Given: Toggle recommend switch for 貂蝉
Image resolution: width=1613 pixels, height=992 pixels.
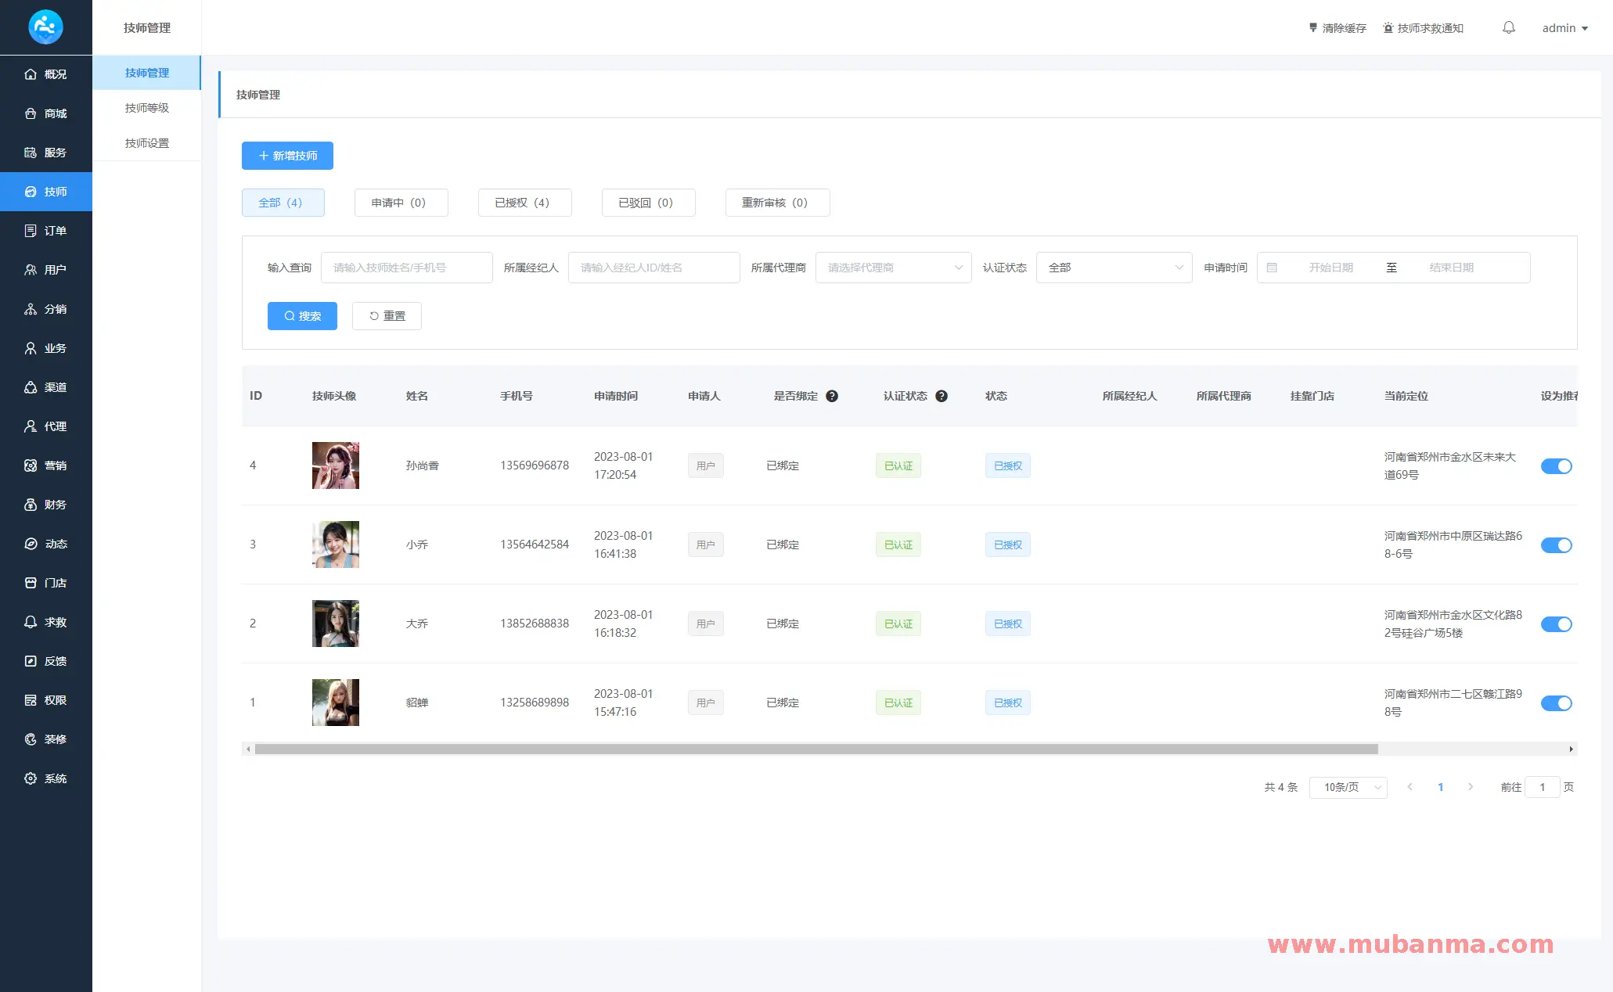Looking at the screenshot, I should point(1556,703).
